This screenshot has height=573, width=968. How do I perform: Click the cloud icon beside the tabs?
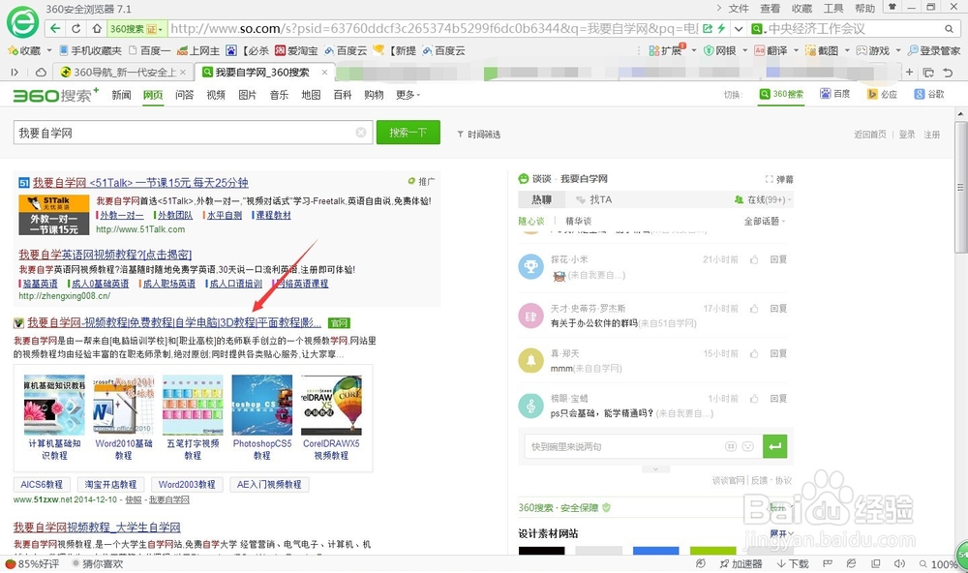(x=41, y=73)
